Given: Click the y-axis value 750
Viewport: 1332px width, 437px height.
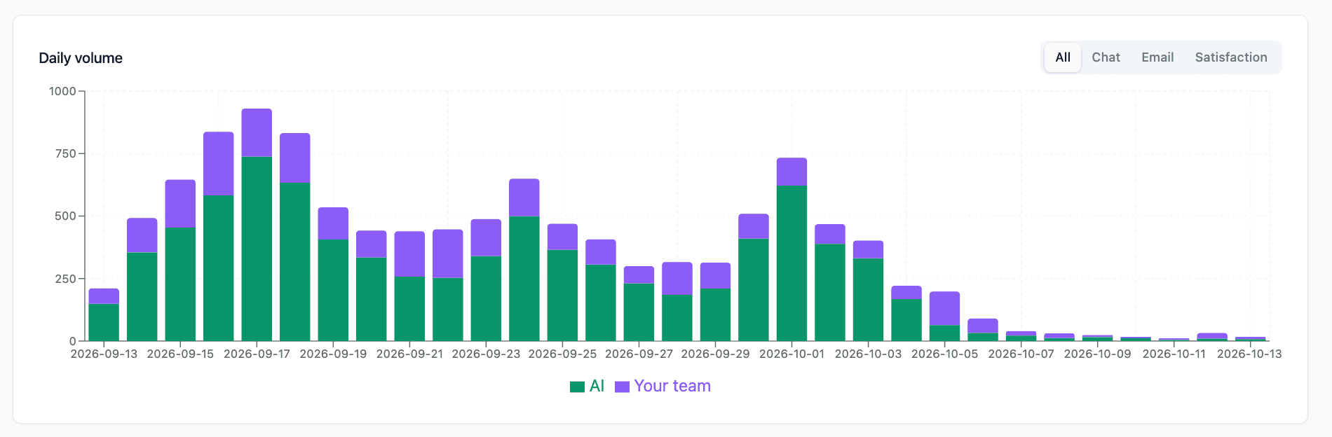Looking at the screenshot, I should (x=65, y=153).
